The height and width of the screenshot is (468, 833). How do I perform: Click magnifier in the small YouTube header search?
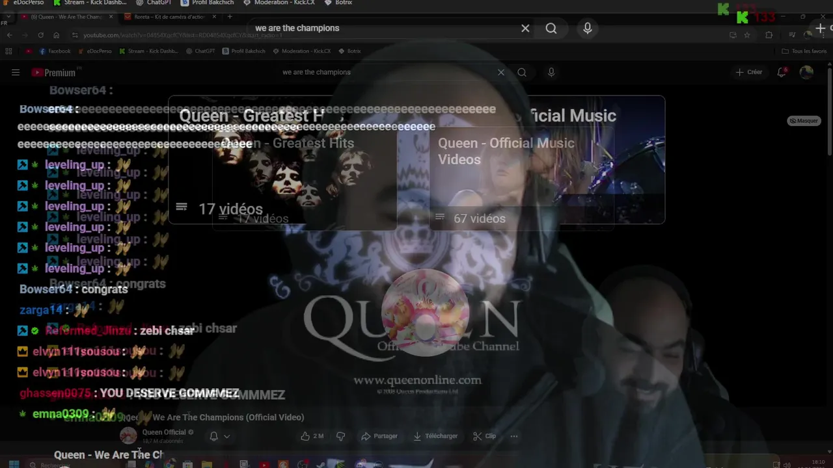coord(522,72)
